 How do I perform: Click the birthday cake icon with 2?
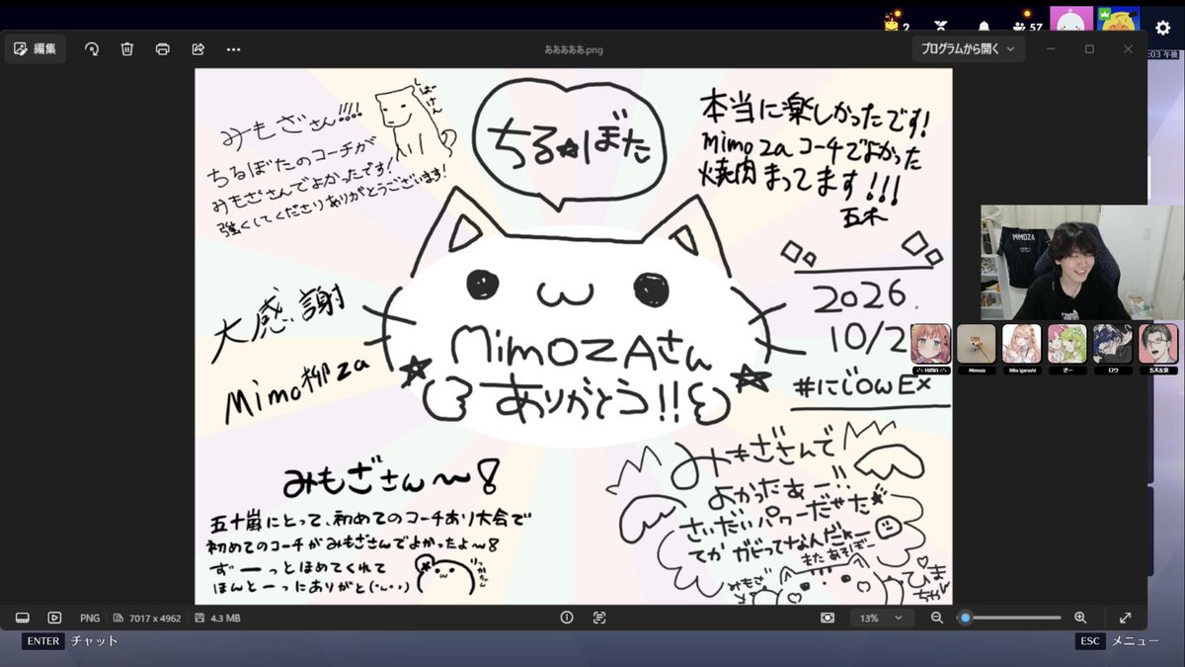pyautogui.click(x=896, y=24)
